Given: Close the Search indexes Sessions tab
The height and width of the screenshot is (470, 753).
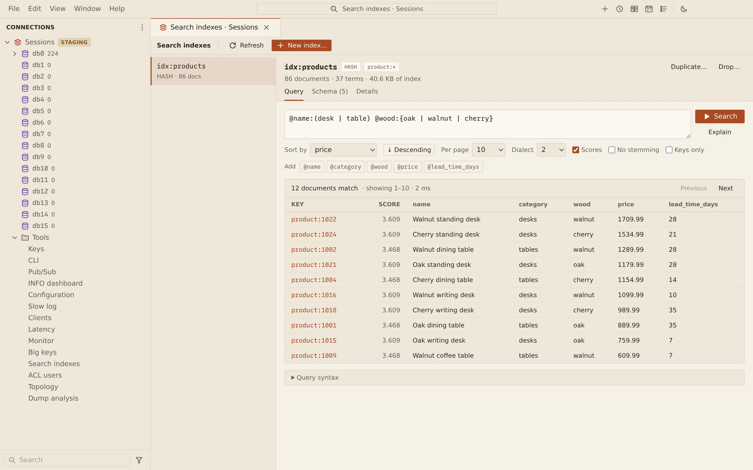Looking at the screenshot, I should (266, 27).
